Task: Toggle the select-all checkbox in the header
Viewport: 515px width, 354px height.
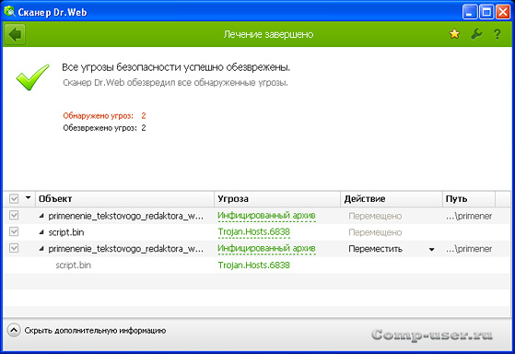Action: point(14,198)
